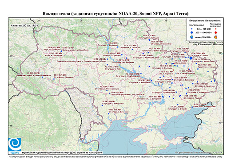Click the blue flame legend icon
Image resolution: width=231 pixels, height=163 pixels.
[192, 37]
